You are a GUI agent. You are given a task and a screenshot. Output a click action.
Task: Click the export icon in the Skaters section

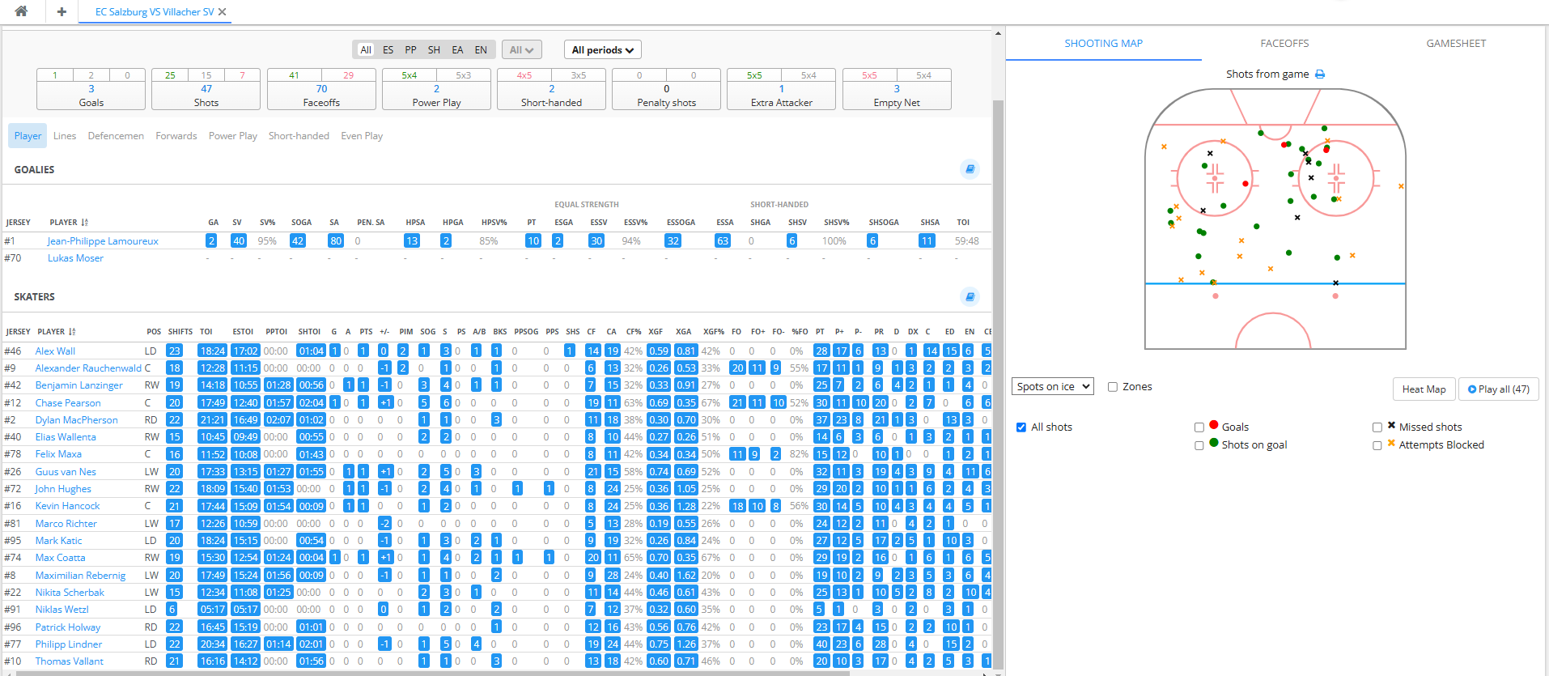pos(969,296)
